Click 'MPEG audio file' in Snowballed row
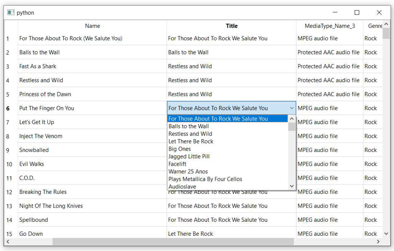This screenshot has height=251, width=394. tap(330, 150)
